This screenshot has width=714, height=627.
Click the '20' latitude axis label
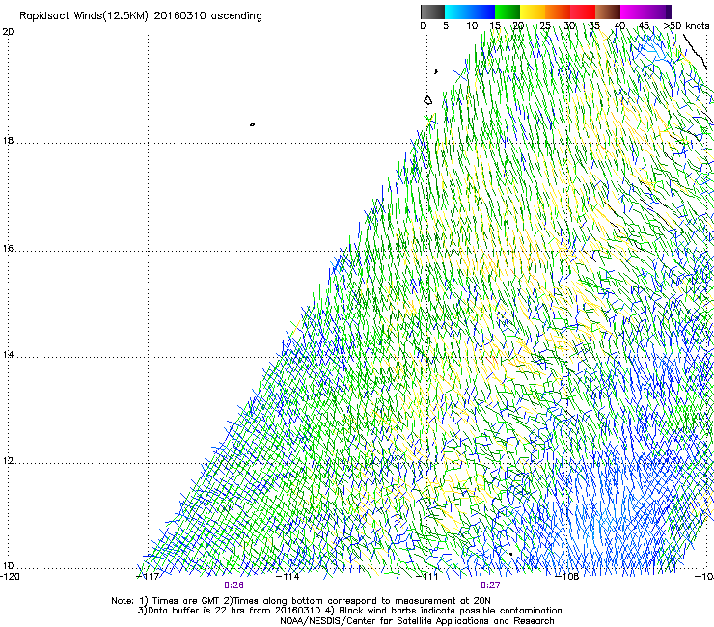pyautogui.click(x=8, y=32)
